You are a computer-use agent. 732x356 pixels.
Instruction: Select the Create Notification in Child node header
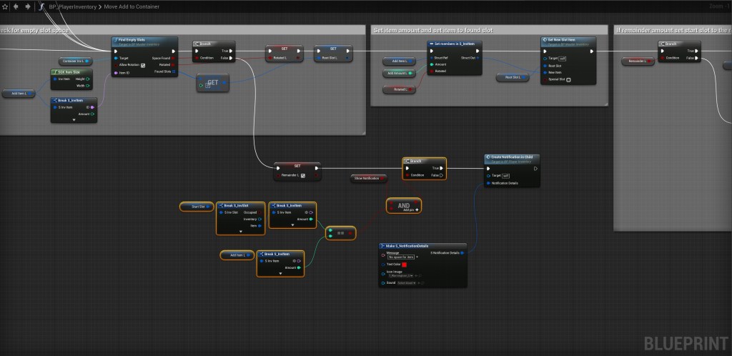(512, 158)
